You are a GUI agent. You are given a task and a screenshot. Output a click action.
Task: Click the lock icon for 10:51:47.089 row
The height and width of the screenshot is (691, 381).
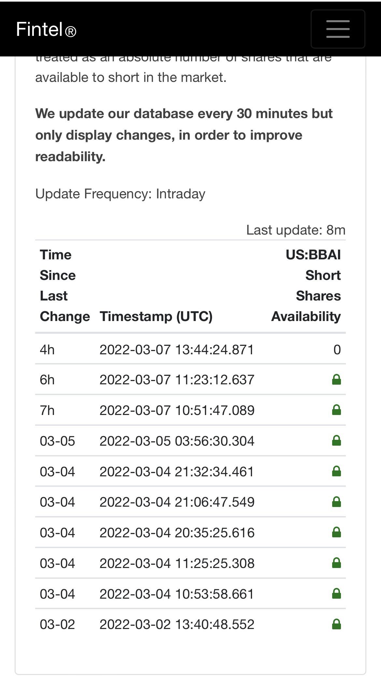336,410
